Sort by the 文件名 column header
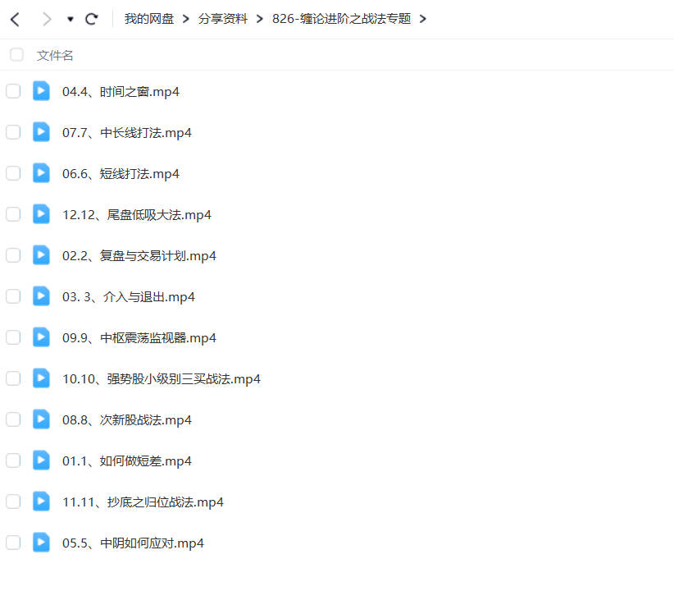674x614 pixels. (55, 56)
